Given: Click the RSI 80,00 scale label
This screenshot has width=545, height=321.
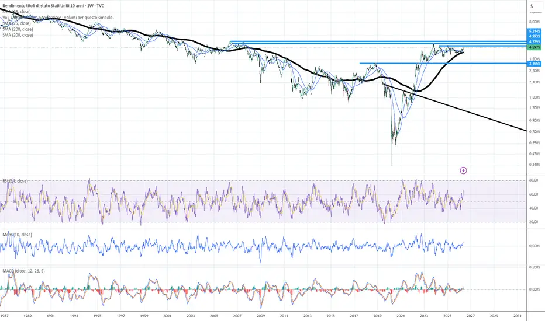Looking at the screenshot, I should click(x=533, y=180).
